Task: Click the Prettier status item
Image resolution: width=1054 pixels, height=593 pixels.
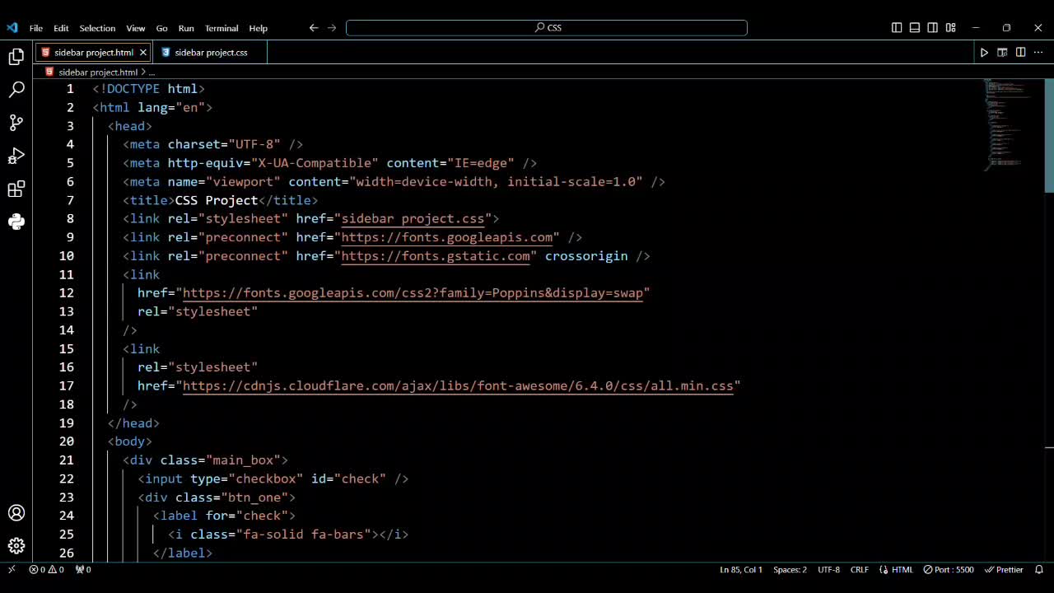Action: pyautogui.click(x=1004, y=569)
